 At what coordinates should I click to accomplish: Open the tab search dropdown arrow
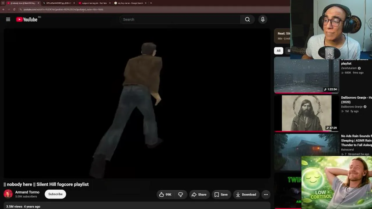3,3
